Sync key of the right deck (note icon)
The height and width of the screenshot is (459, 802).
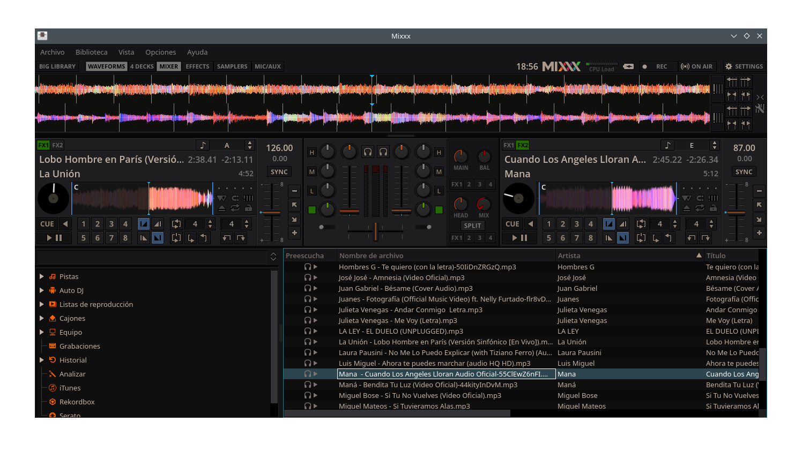pos(667,145)
